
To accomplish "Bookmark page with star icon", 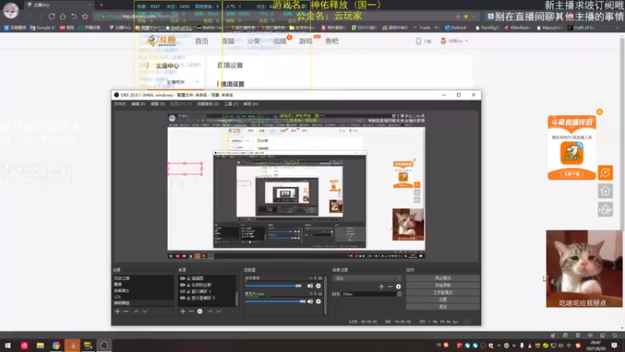I will [85, 16].
